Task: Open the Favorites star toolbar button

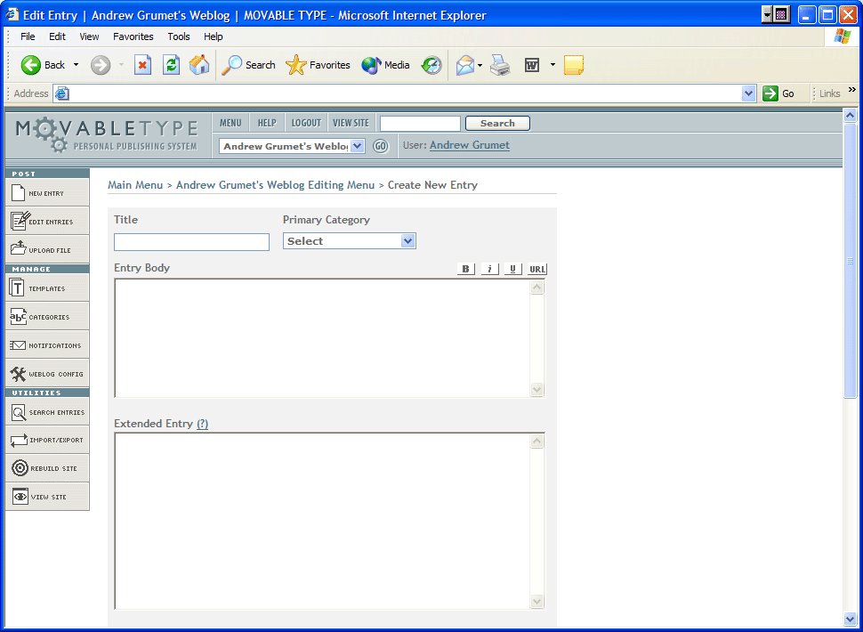Action: point(319,65)
